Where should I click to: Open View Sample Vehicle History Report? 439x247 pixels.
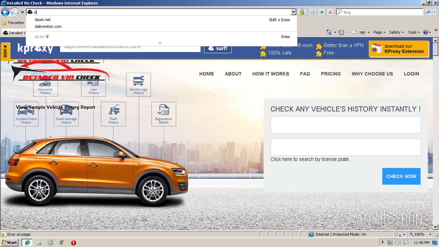tap(56, 107)
